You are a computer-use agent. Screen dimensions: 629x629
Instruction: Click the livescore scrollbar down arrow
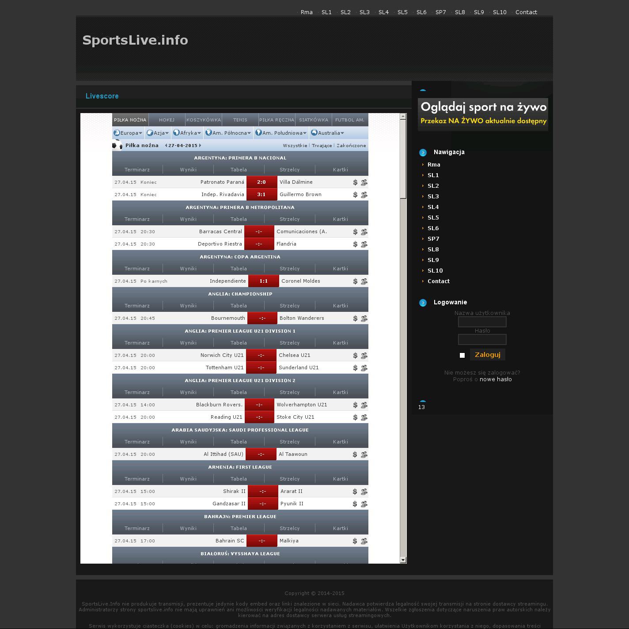click(403, 560)
